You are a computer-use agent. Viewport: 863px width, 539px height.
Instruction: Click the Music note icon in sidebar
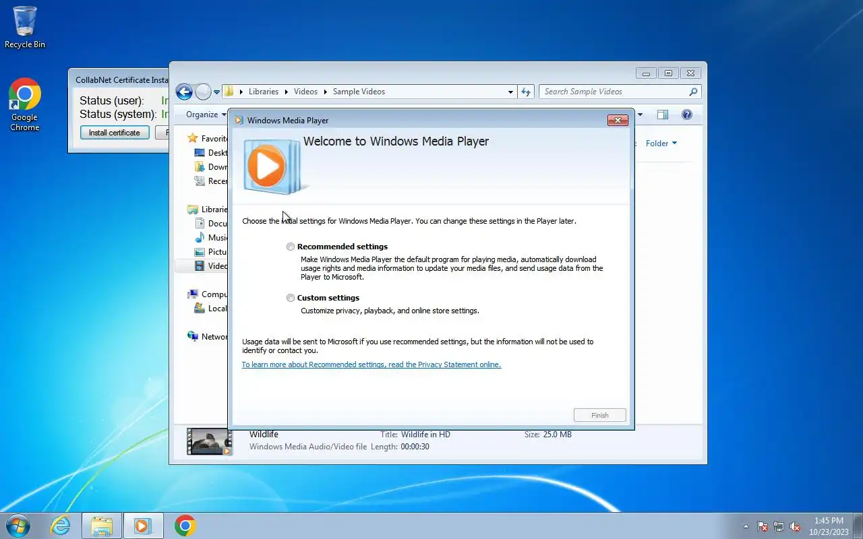(200, 237)
